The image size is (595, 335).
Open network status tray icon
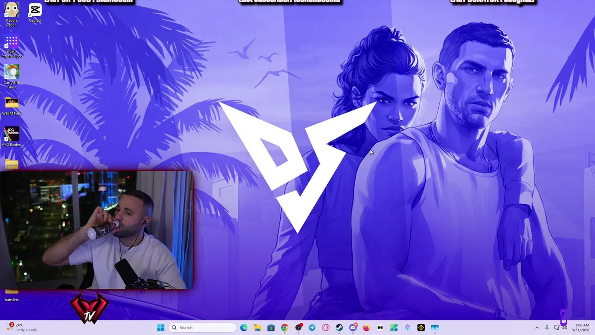556,328
